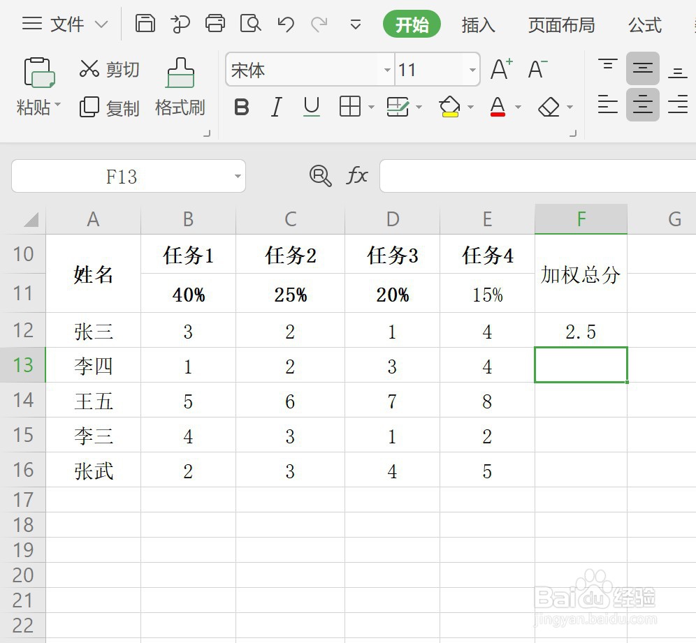Toggle italic formatting
The width and height of the screenshot is (696, 643).
(276, 107)
